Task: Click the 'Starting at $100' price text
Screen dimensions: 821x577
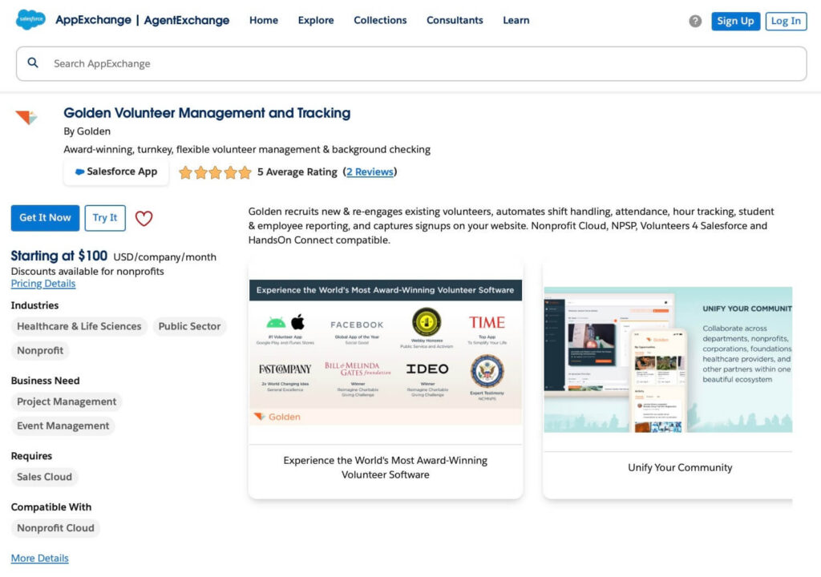Action: [59, 256]
